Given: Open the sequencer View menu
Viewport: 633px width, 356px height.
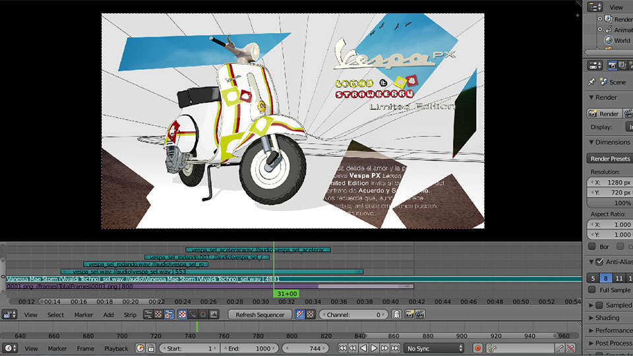Looking at the screenshot, I should pos(31,315).
